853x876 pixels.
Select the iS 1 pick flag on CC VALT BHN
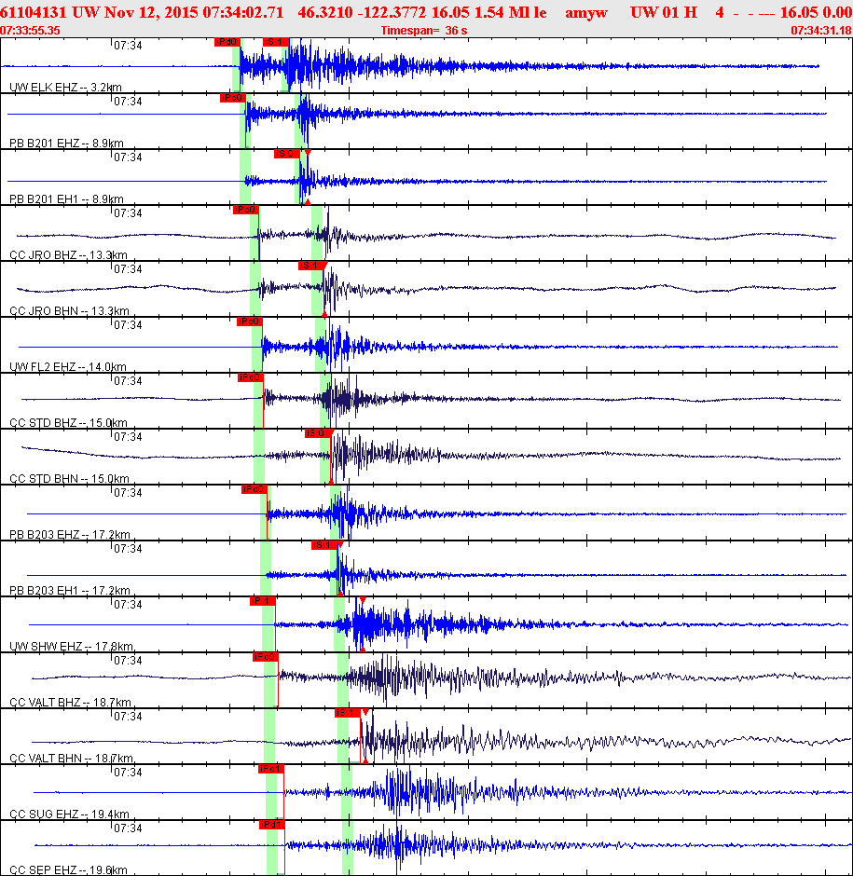coord(348,713)
